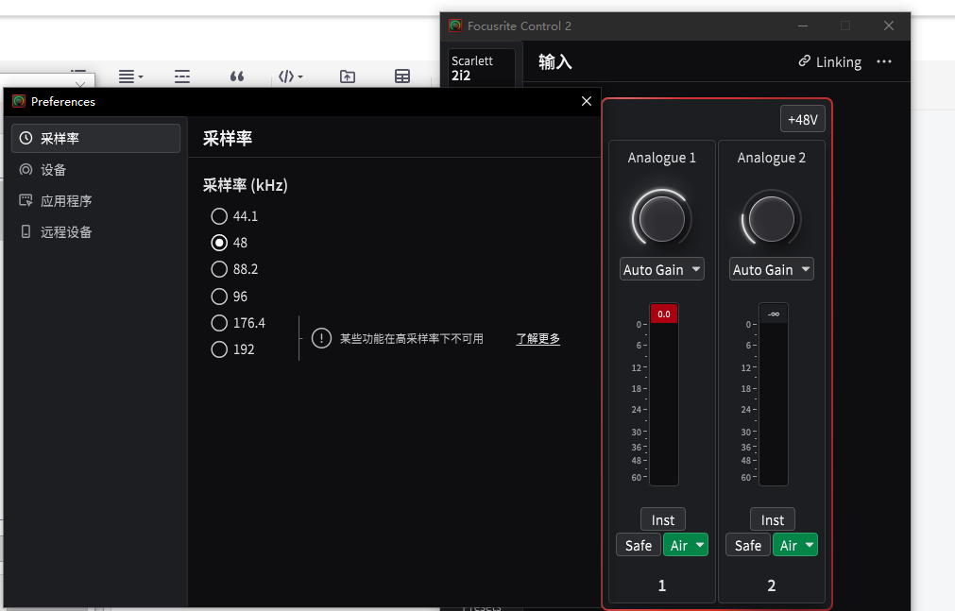Viewport: 955px width, 611px height.
Task: Open the 采样率 preferences tab
Action: (95, 138)
